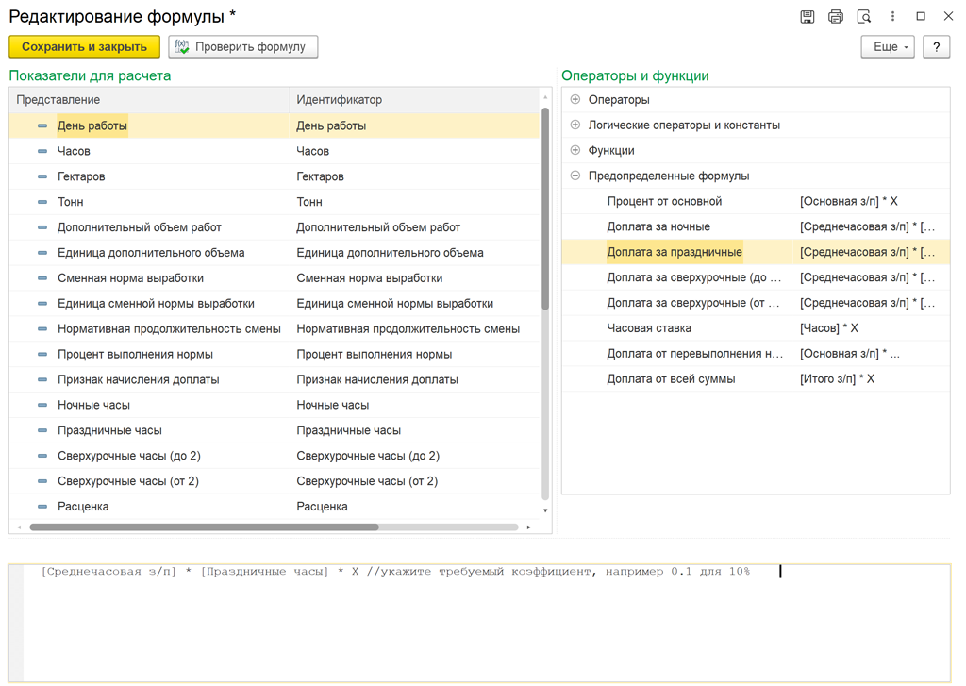Expand the Функции group
The width and height of the screenshot is (966, 686).
tap(575, 151)
